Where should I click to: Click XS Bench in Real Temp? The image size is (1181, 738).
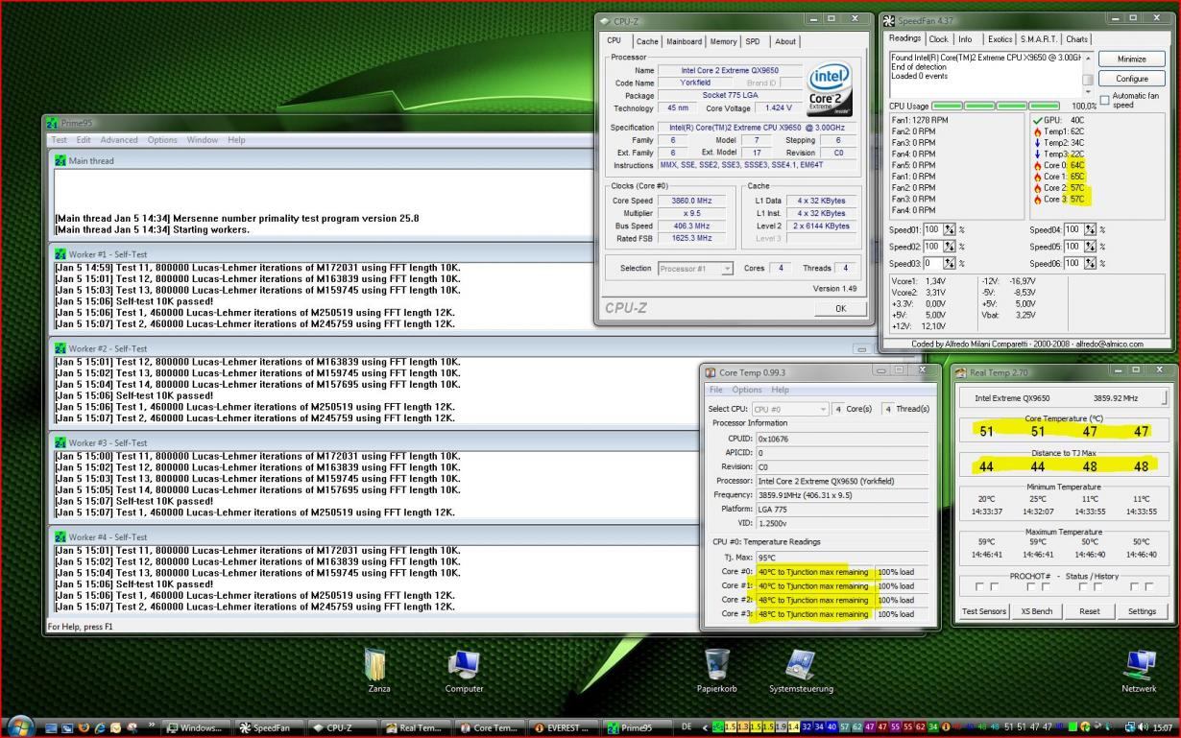point(1036,611)
